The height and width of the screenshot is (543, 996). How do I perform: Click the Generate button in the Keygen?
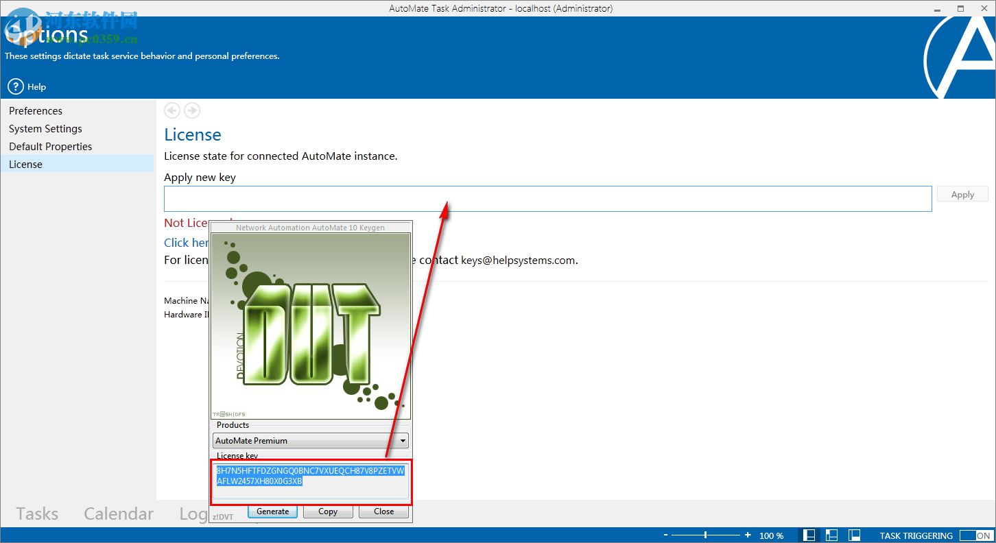[x=272, y=511]
